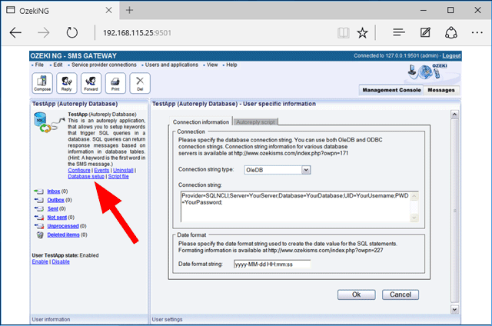492x326 pixels.
Task: Click the Ok button
Action: [x=356, y=294]
